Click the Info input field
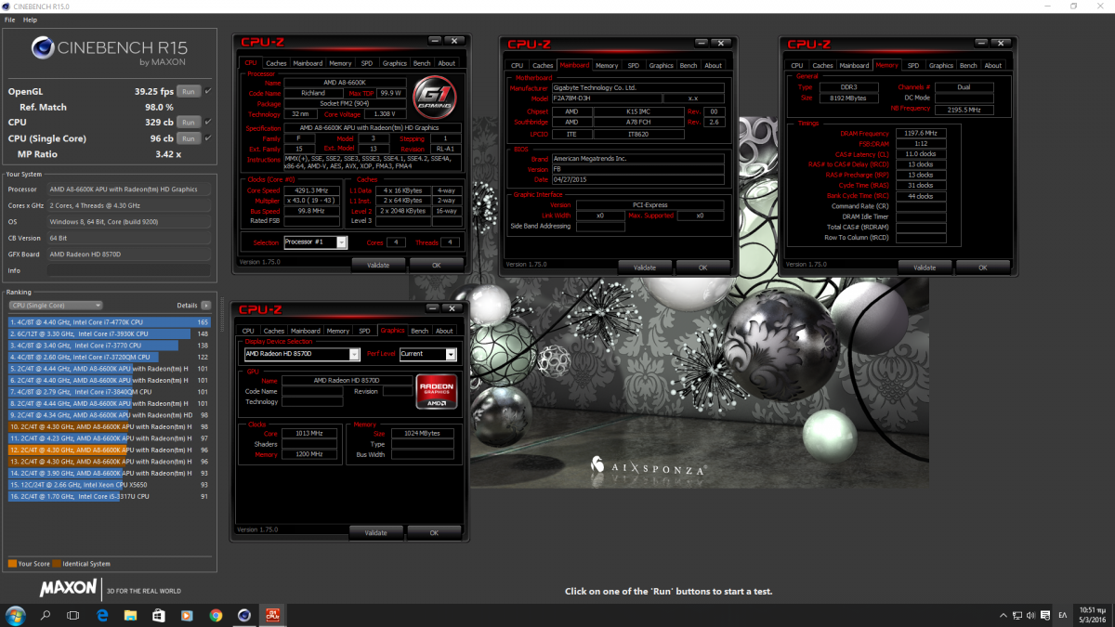Screen dimensions: 1115x627 click(x=130, y=271)
